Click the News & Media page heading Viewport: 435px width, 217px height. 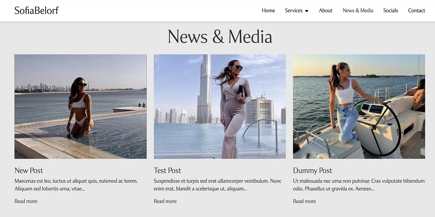220,37
